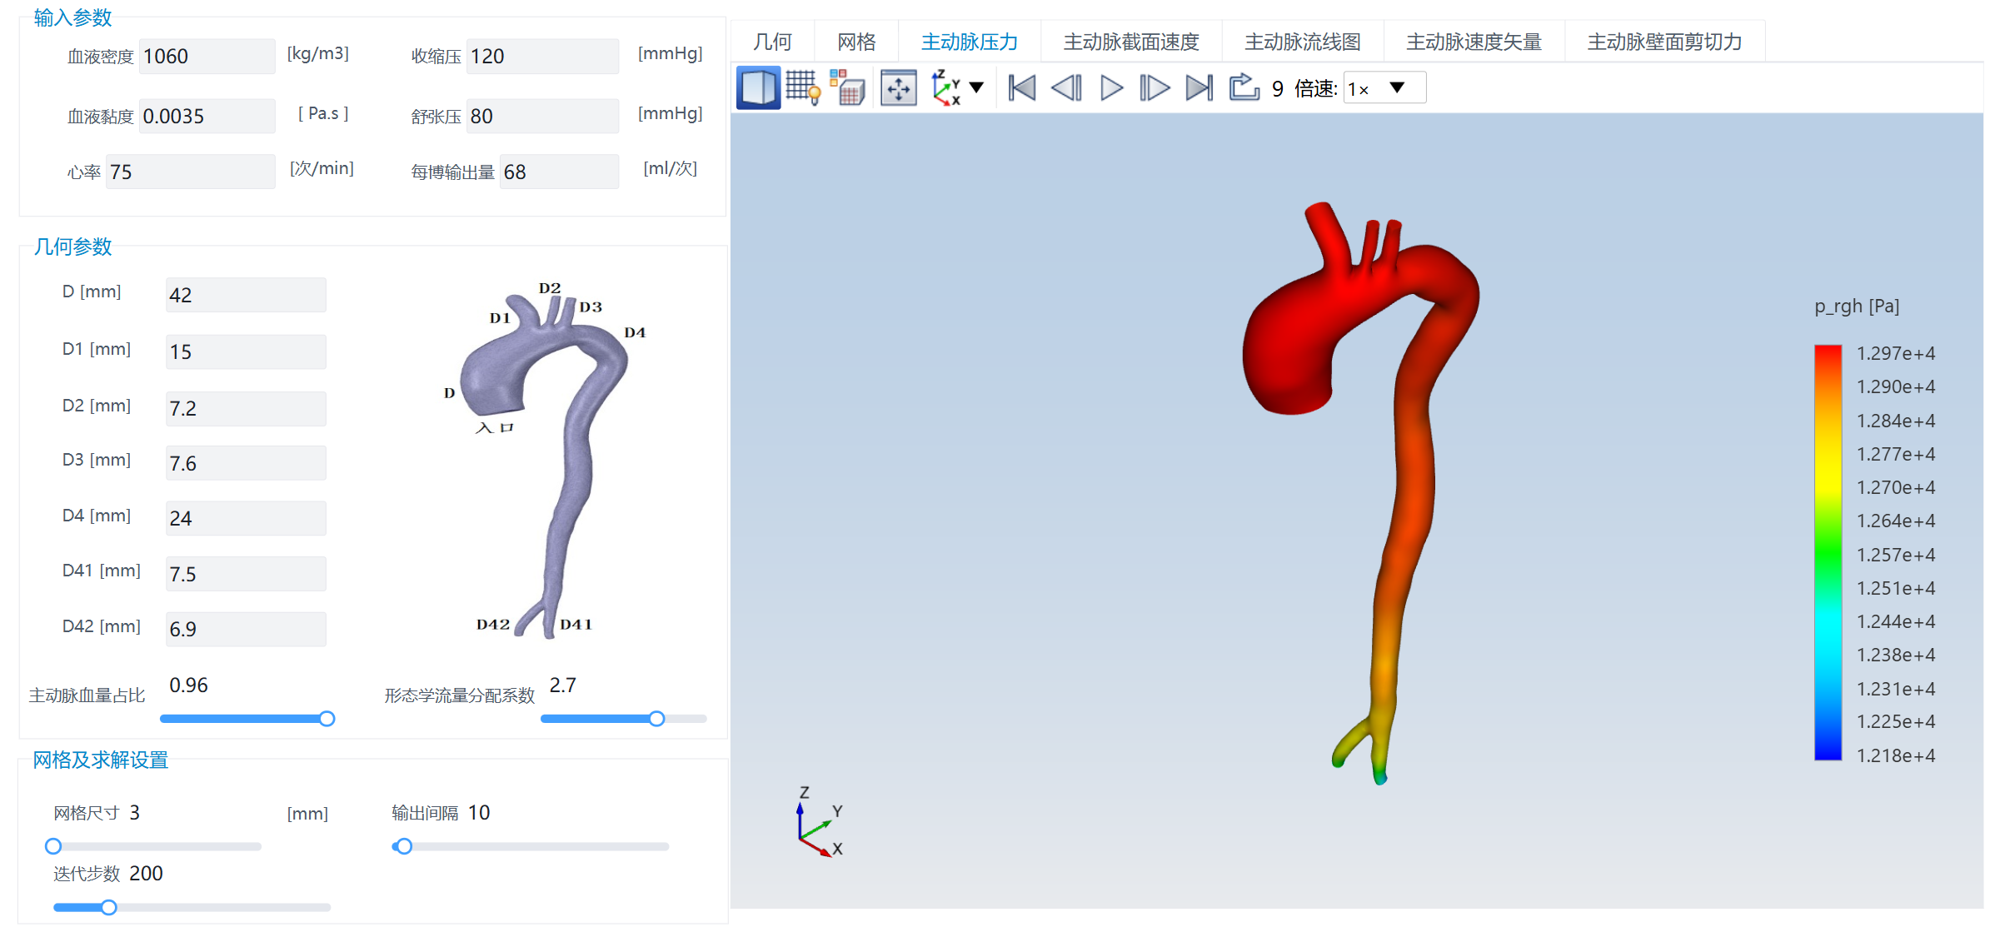This screenshot has height=947, width=2005.
Task: Click the 输入参数 section heading
Action: click(x=72, y=17)
